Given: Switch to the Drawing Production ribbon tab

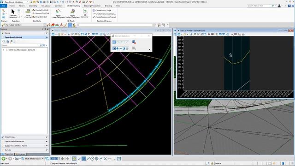Looking at the screenshot, I should (92, 6).
